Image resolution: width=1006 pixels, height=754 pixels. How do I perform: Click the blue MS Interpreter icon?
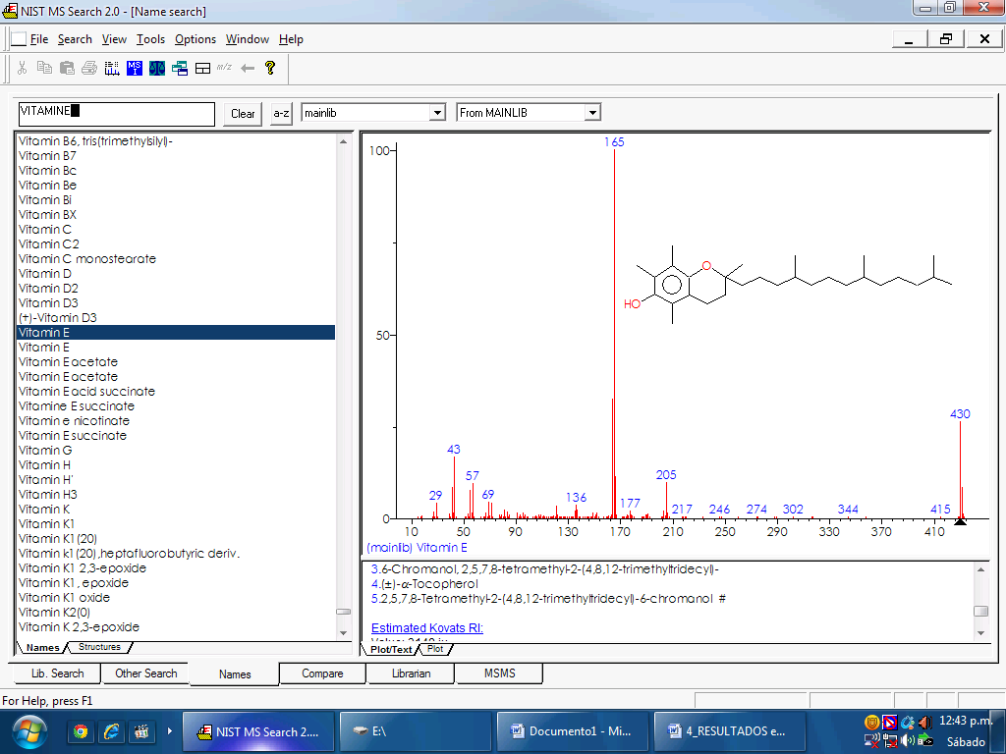(x=134, y=68)
